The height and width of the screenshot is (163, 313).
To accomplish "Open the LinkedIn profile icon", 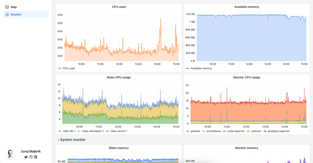I will click(36, 157).
